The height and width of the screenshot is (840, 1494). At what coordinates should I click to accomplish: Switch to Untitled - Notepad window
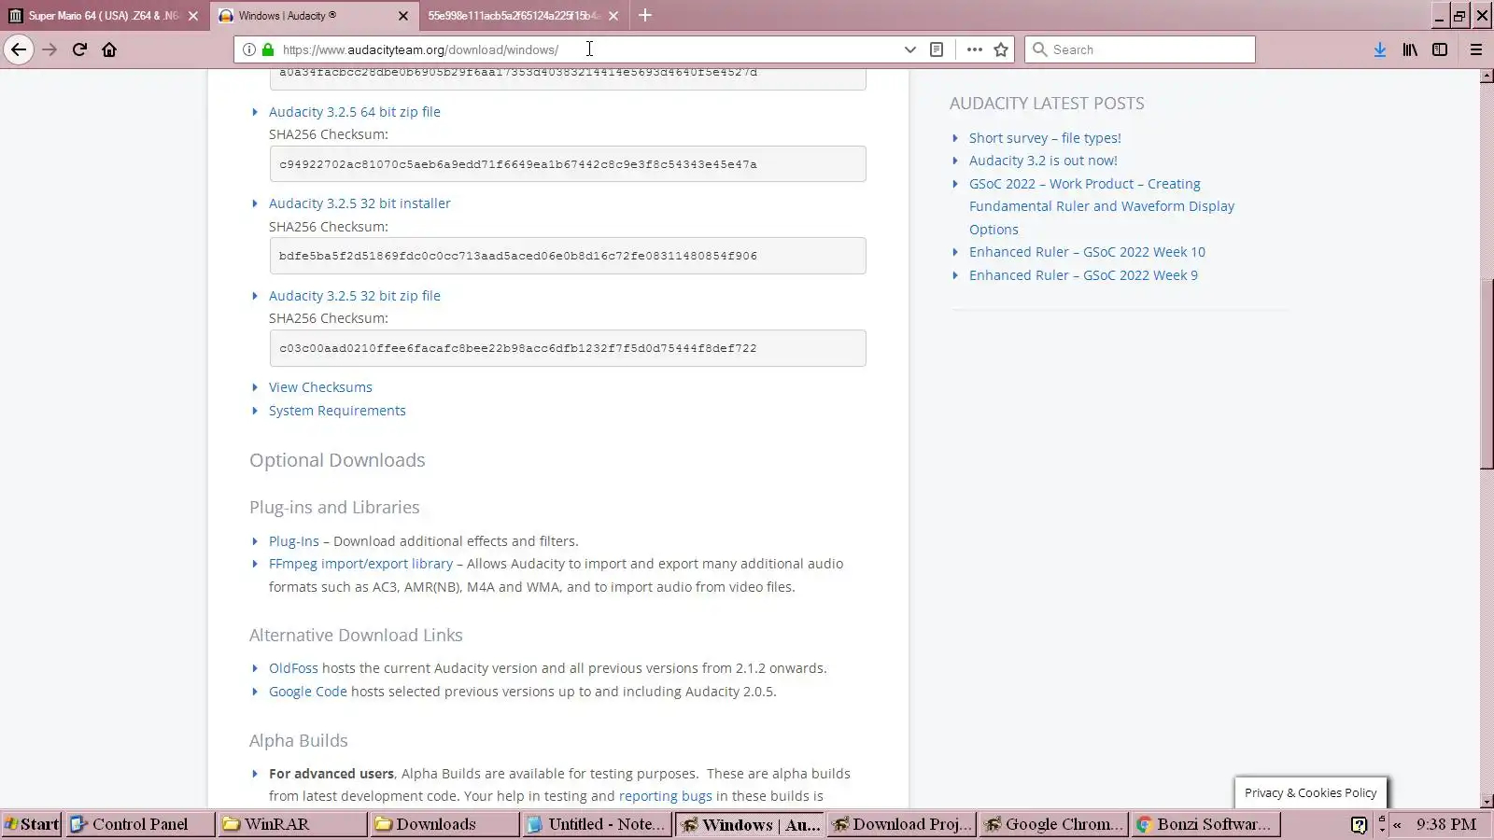(597, 824)
